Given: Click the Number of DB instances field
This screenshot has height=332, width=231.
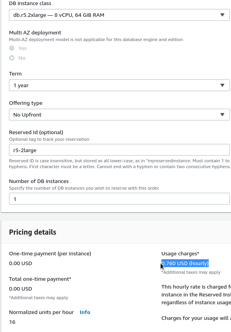Looking at the screenshot, I should click(x=119, y=199).
